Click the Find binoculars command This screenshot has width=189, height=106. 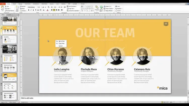coord(117,6)
